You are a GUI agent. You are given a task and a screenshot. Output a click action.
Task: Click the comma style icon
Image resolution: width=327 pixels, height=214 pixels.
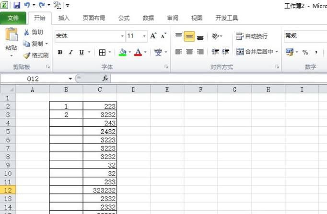[316, 52]
